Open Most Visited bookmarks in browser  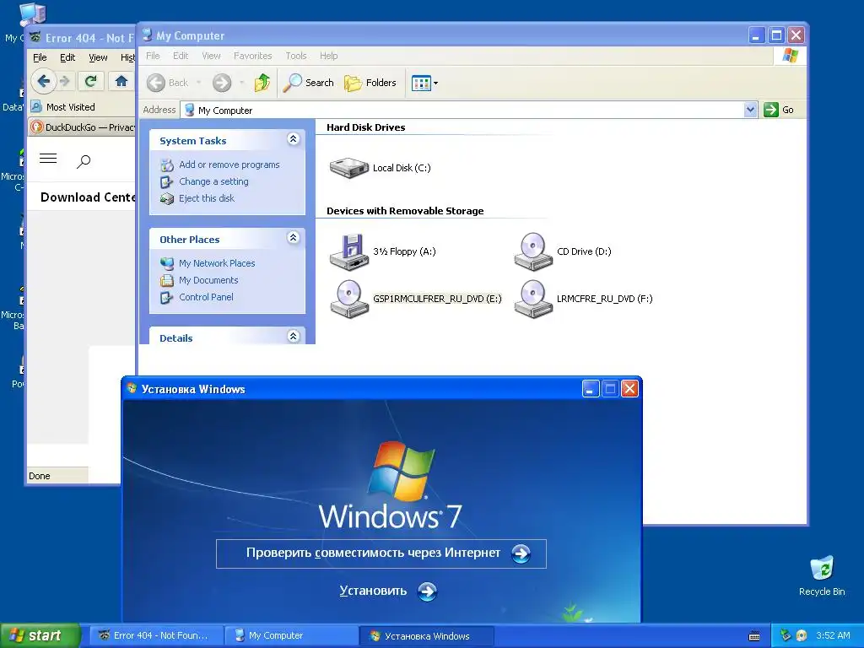coord(63,107)
